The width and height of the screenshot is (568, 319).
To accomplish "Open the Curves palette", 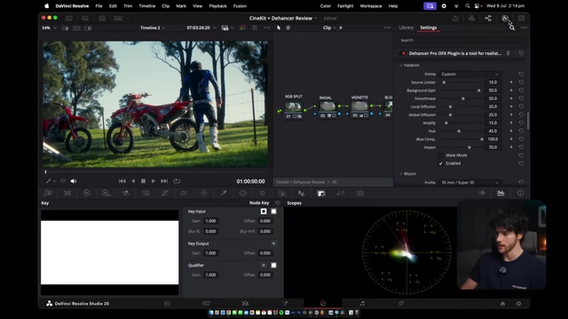I will (165, 193).
